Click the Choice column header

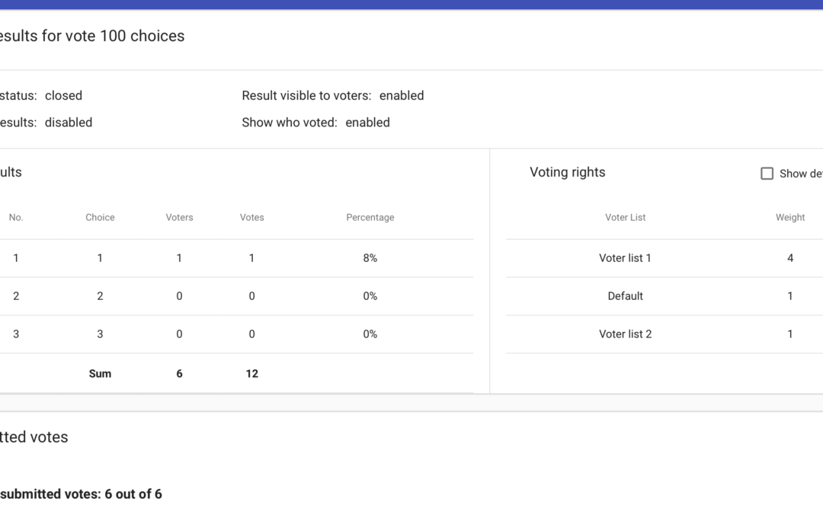coord(100,217)
